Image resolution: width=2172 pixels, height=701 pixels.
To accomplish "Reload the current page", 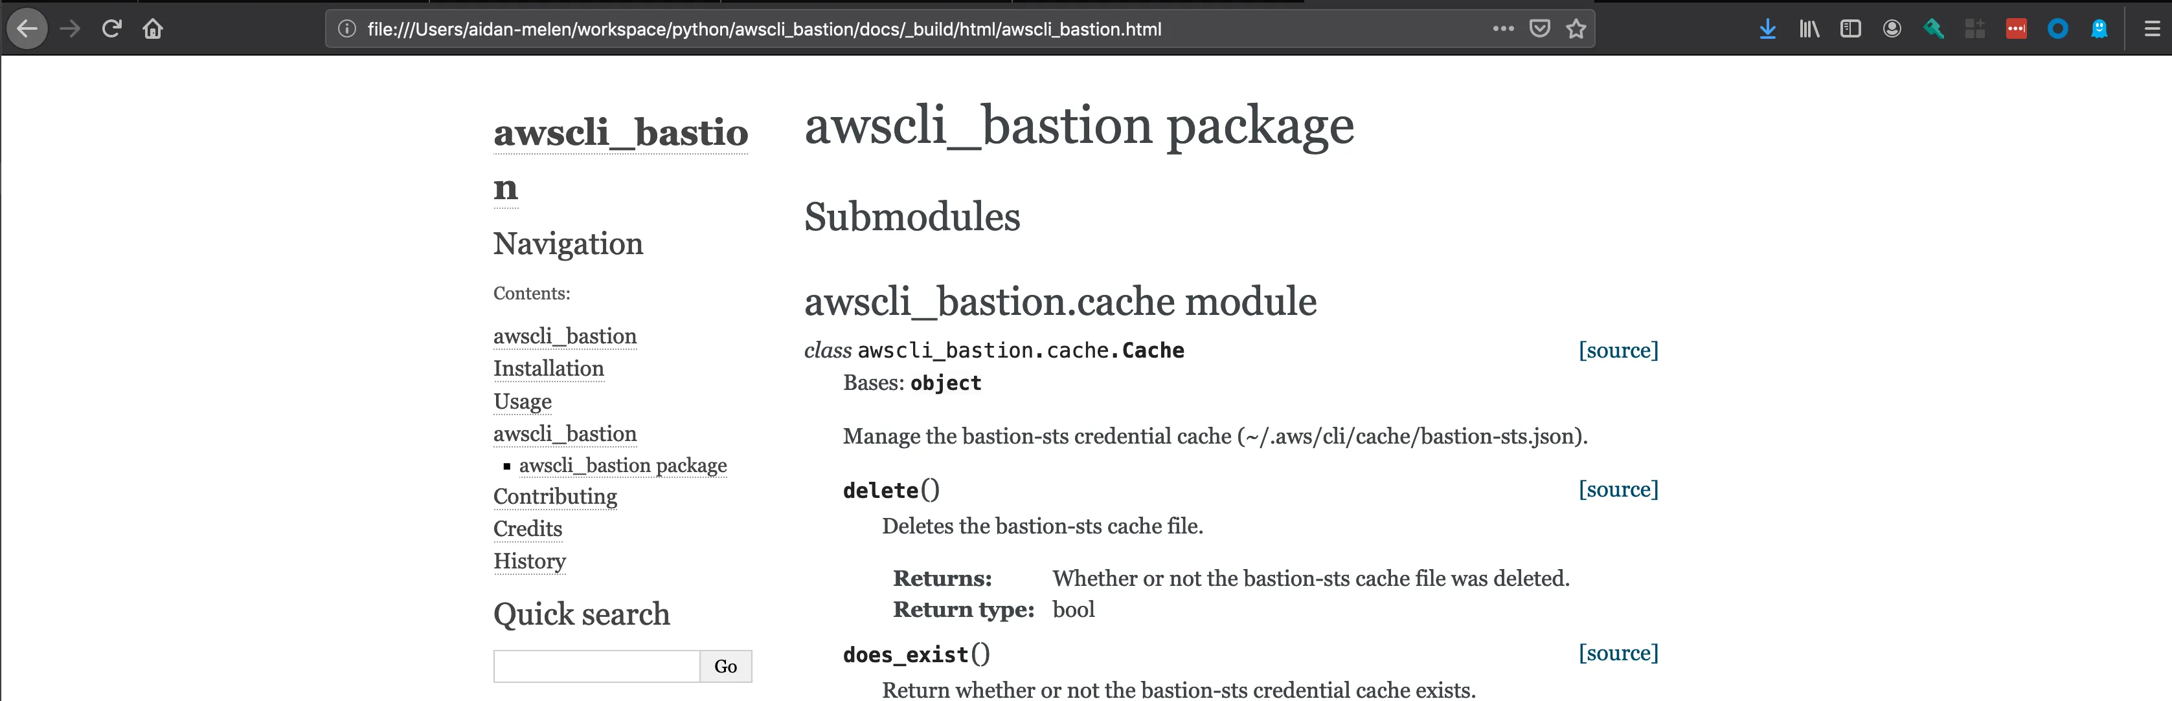I will click(111, 30).
